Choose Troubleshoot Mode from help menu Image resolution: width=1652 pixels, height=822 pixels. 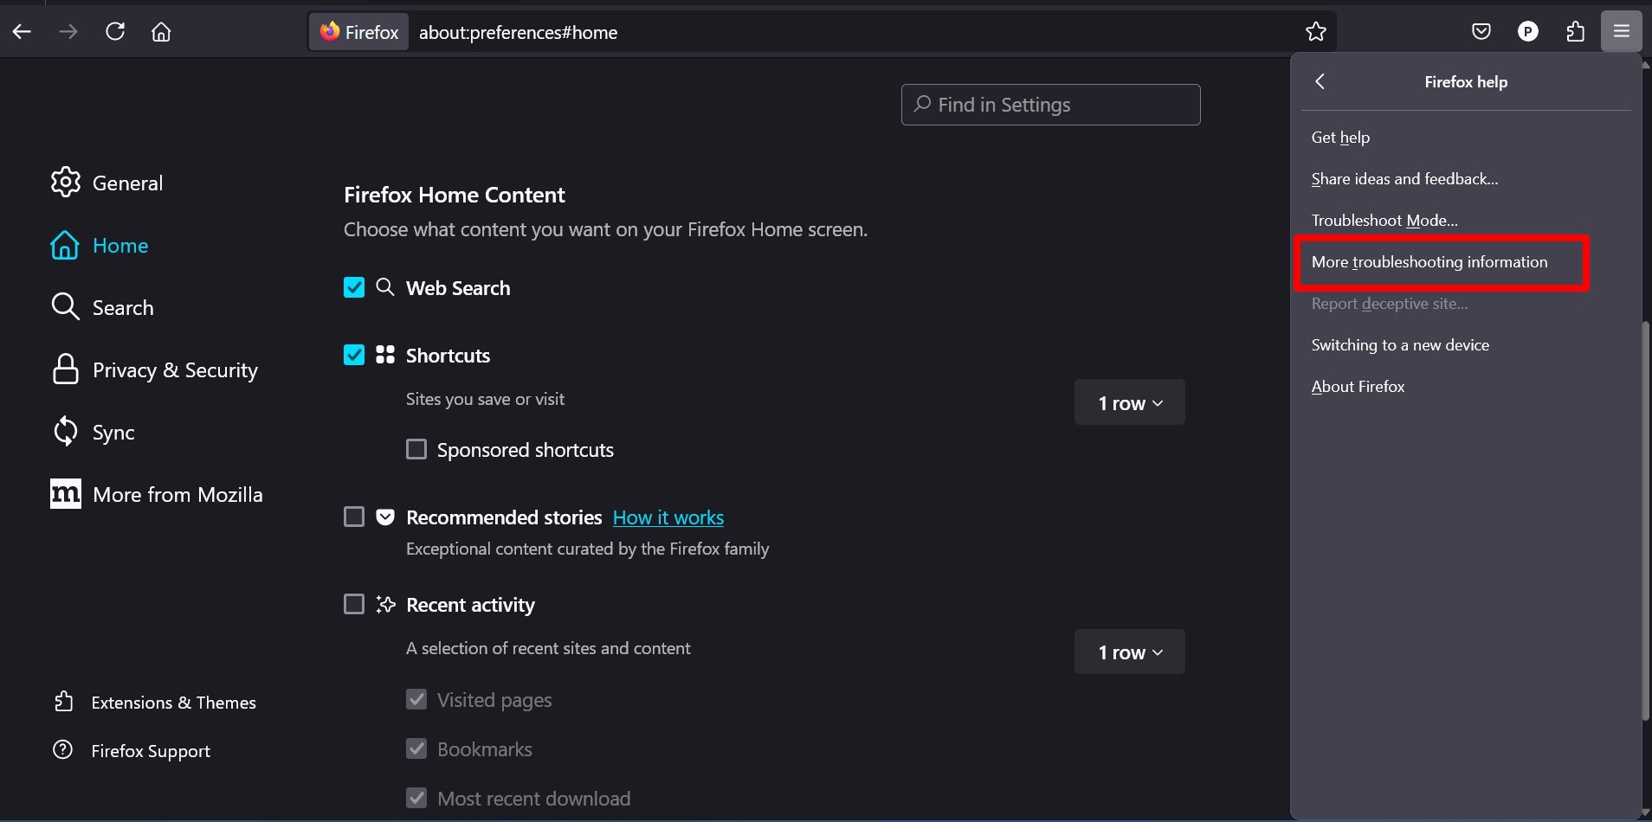click(x=1384, y=221)
